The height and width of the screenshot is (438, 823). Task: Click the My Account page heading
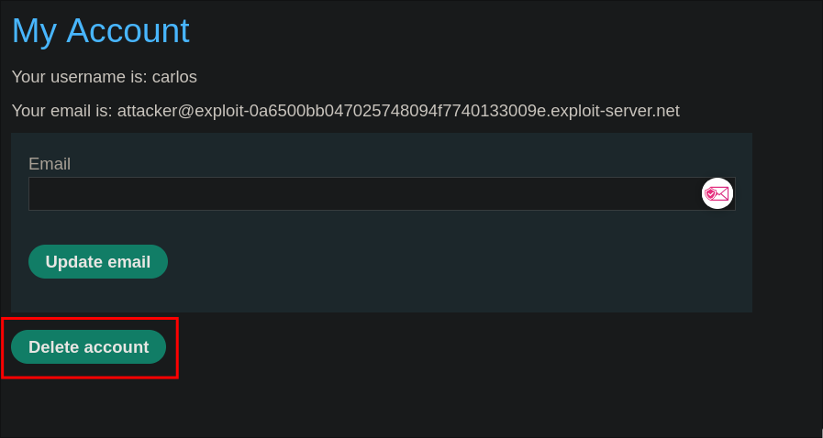[100, 30]
